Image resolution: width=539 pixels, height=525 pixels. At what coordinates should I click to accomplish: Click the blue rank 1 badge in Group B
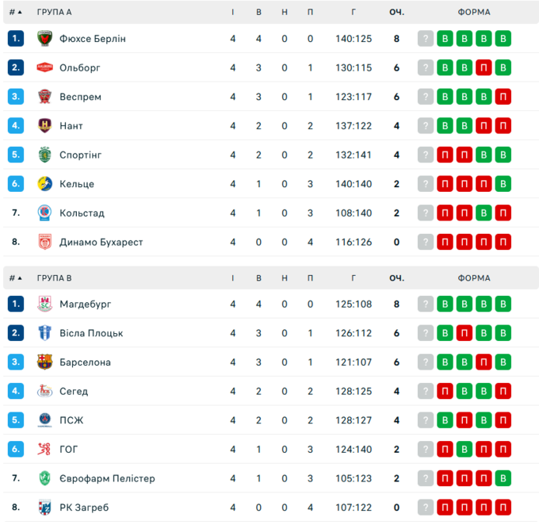click(16, 305)
